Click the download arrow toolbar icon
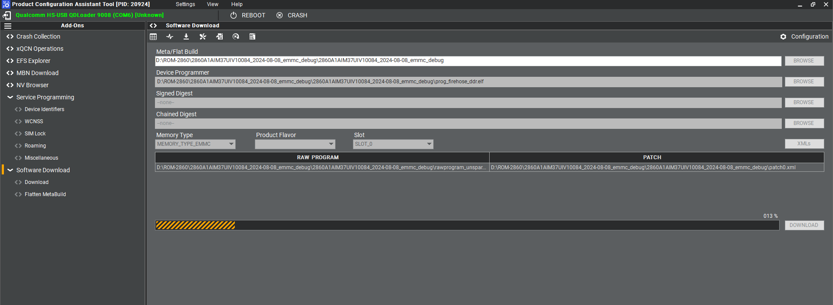 click(186, 37)
